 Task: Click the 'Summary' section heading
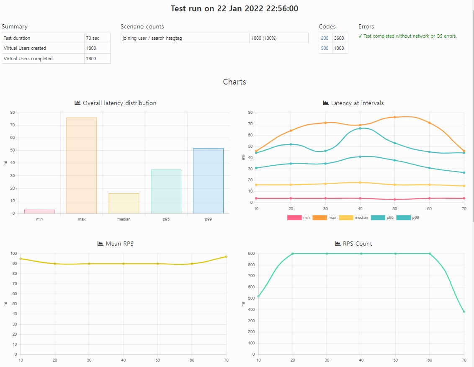click(15, 27)
